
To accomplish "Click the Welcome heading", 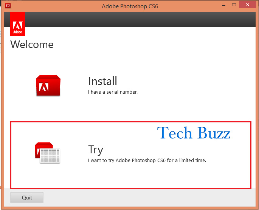I will (x=32, y=44).
